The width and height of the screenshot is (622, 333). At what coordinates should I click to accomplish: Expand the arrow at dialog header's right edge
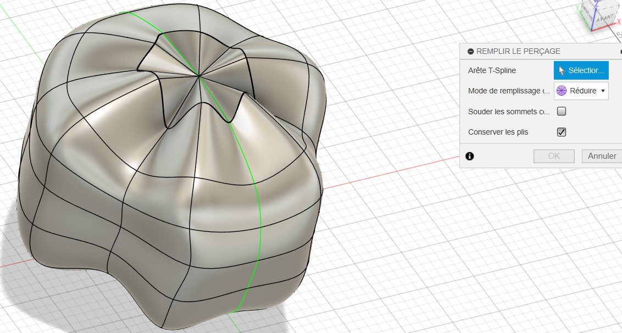620,51
